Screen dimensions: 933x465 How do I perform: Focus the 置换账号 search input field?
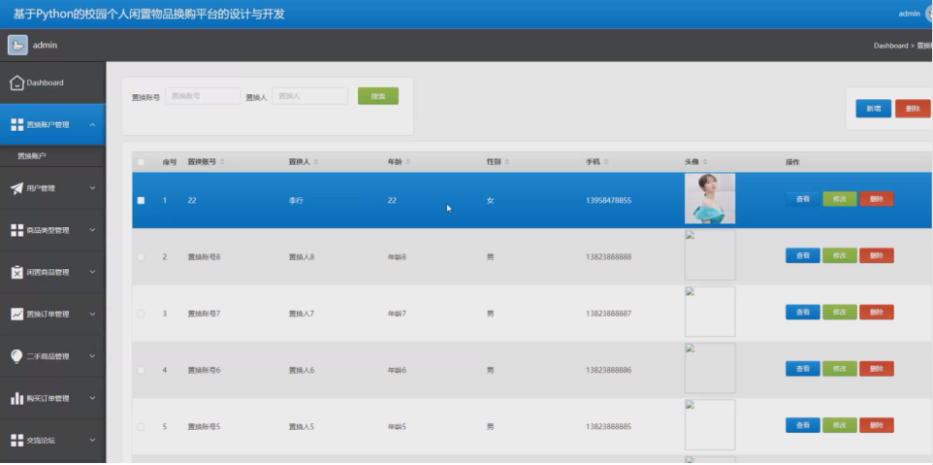point(203,96)
